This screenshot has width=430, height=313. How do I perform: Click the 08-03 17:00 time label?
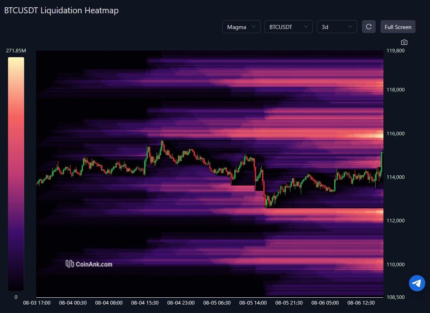(x=37, y=303)
